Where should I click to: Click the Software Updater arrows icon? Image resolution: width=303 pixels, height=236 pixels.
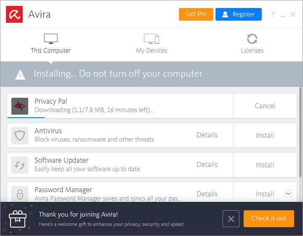pyautogui.click(x=20, y=165)
